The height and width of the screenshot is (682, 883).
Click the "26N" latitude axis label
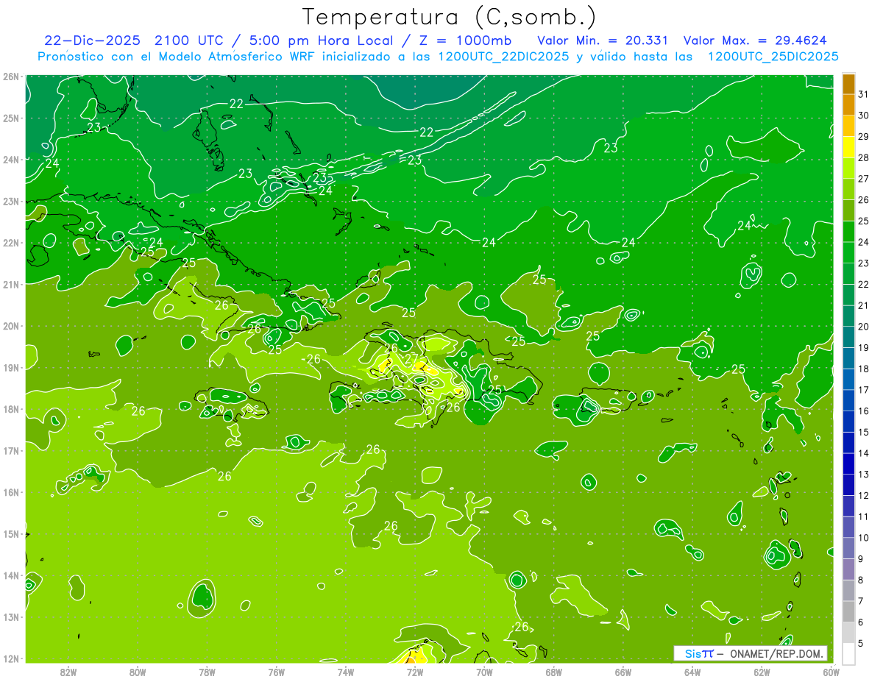coord(11,77)
